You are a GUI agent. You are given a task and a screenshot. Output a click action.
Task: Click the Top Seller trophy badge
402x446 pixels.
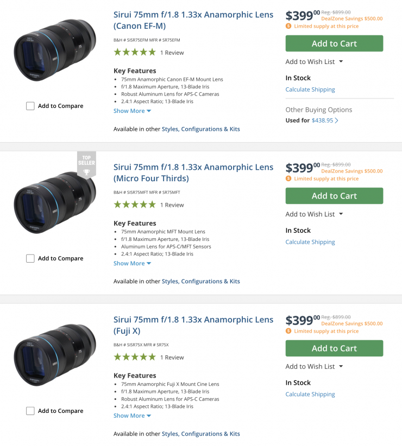tap(86, 164)
